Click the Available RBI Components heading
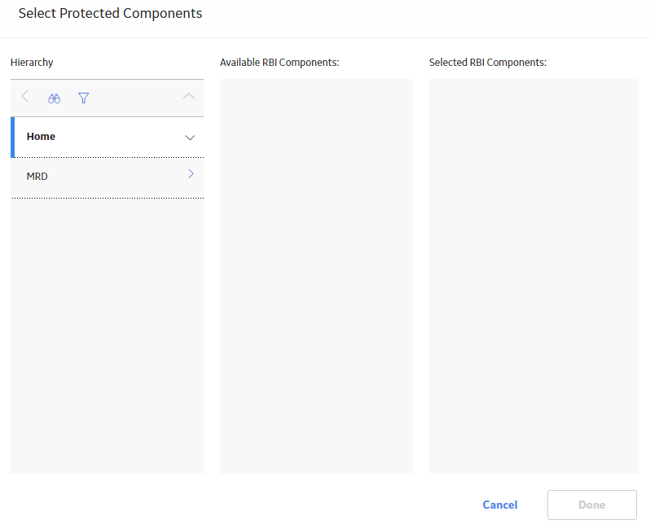 [x=279, y=63]
